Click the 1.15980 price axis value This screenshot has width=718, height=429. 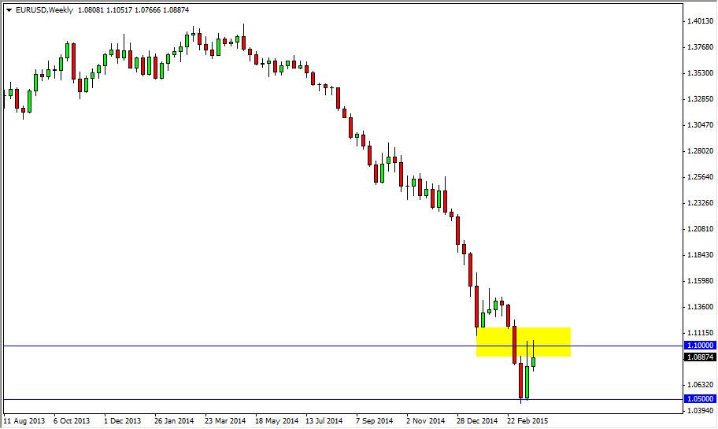701,281
